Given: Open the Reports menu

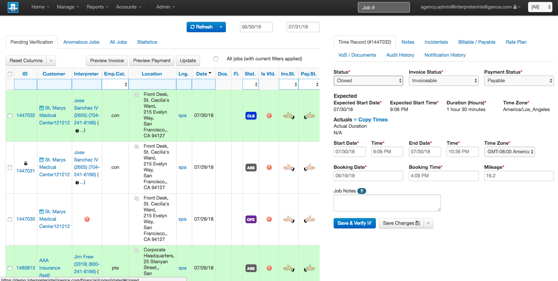Looking at the screenshot, I should coord(98,7).
